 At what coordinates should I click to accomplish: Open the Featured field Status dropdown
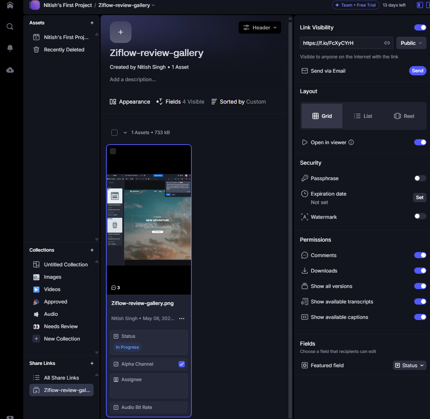pos(410,365)
